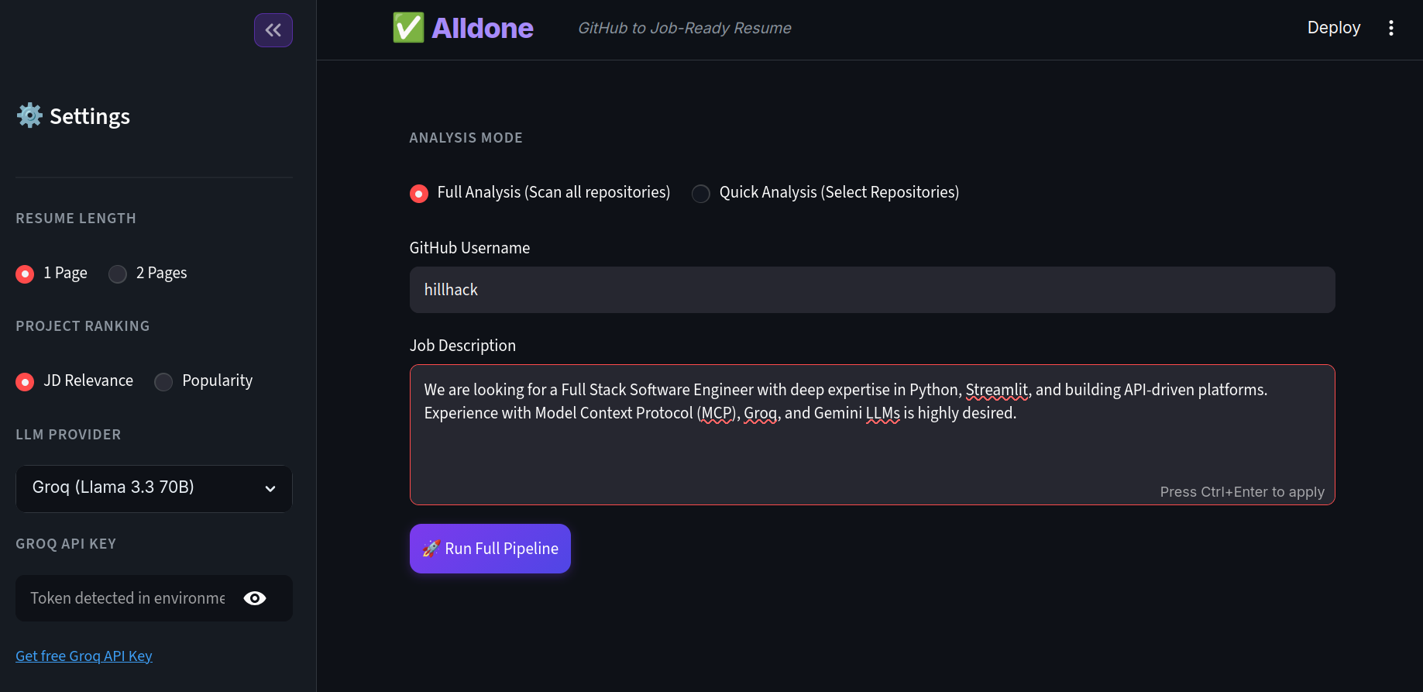
Task: Choose JD Relevance project ranking
Action: (x=74, y=381)
